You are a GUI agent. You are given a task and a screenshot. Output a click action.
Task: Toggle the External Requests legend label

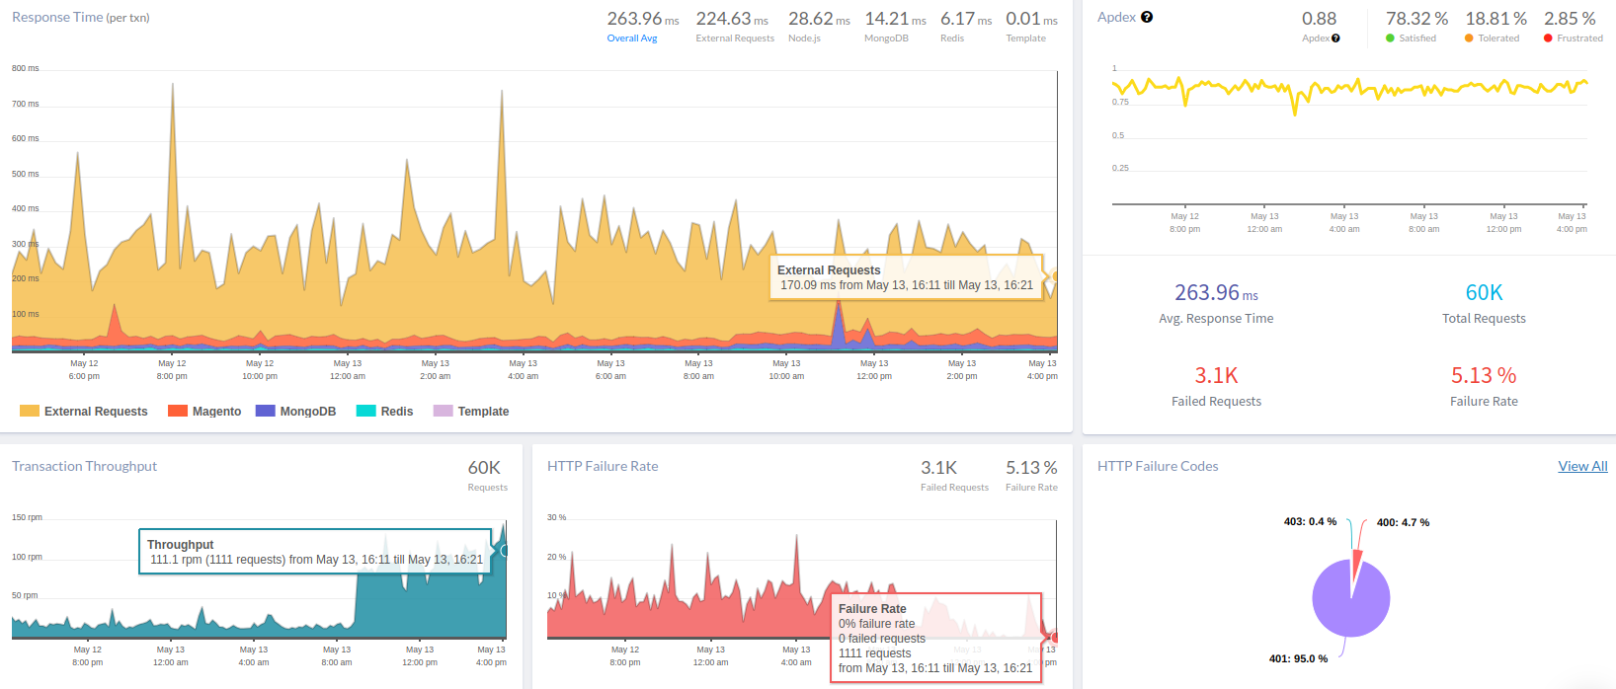(96, 412)
